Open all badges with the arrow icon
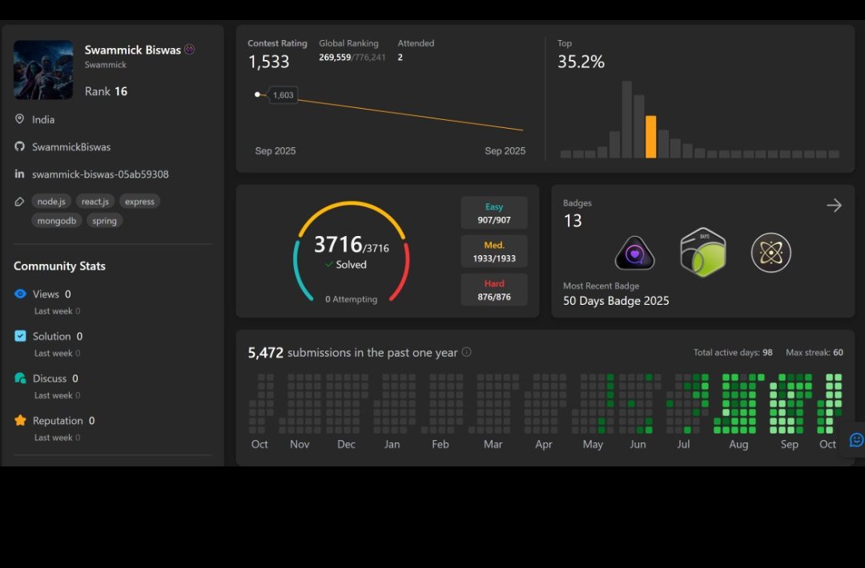 coord(834,206)
